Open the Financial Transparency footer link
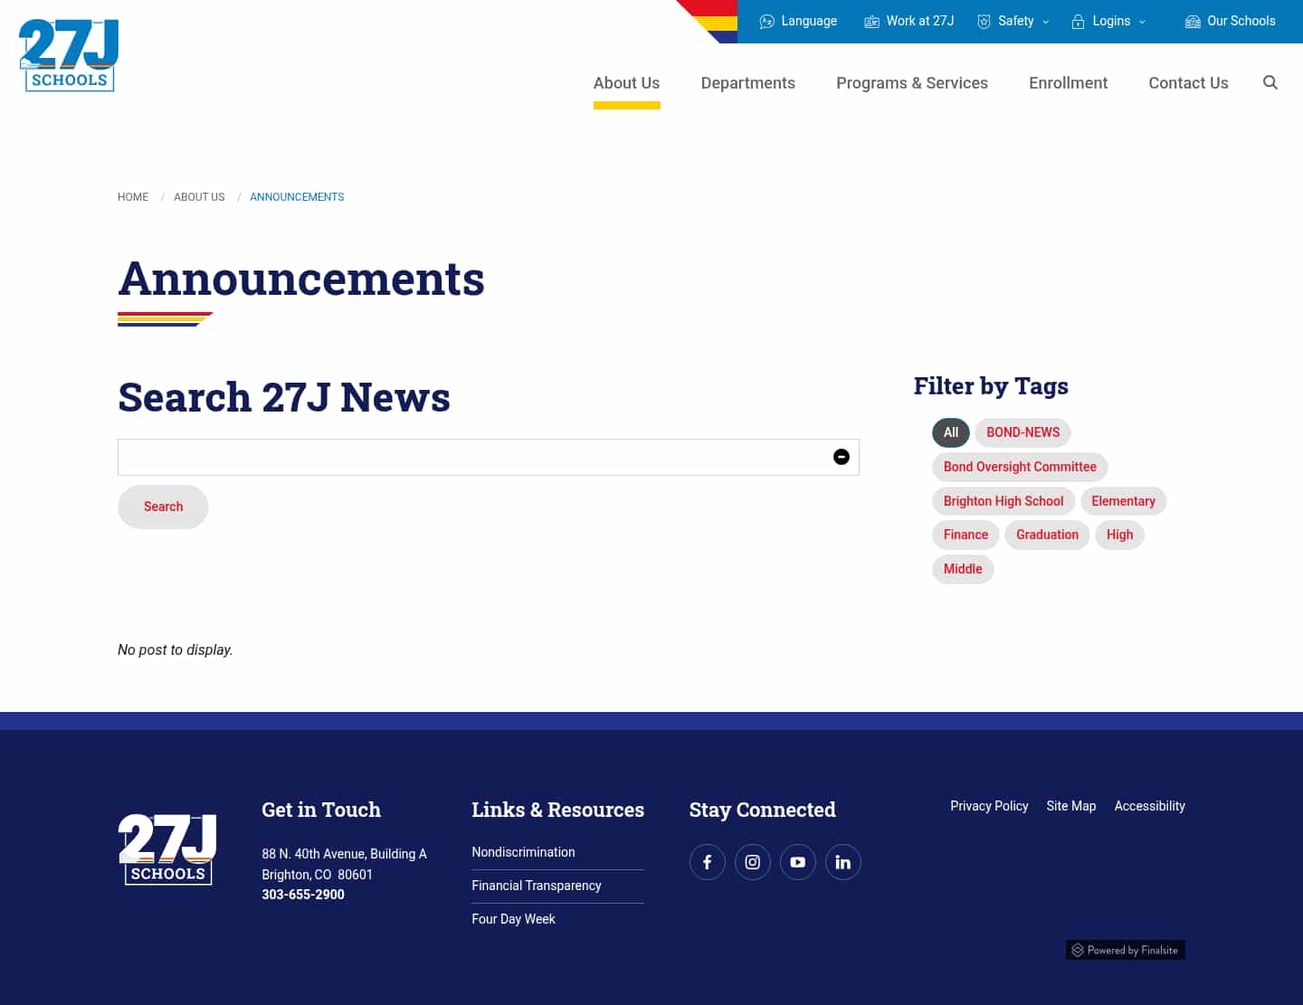This screenshot has width=1303, height=1005. coord(537,886)
